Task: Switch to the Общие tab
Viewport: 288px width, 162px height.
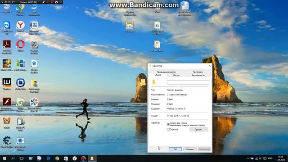Action: [x=157, y=75]
